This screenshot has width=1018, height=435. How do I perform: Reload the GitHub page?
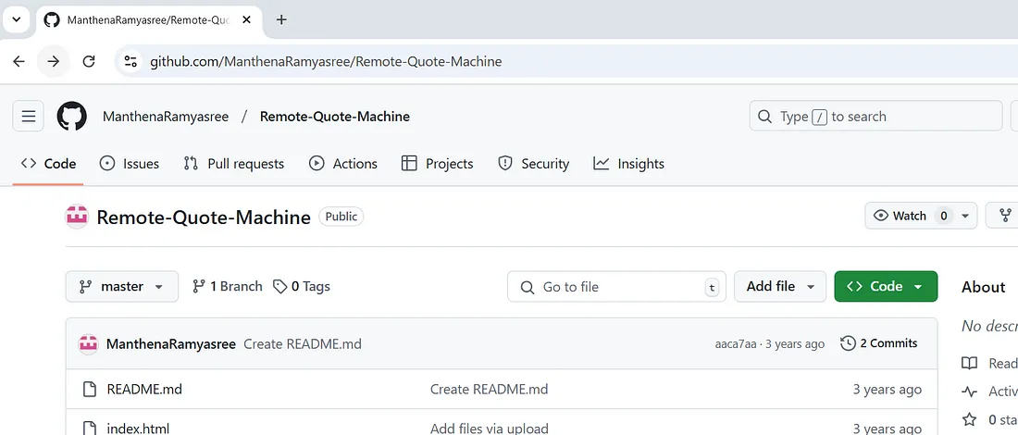click(89, 62)
